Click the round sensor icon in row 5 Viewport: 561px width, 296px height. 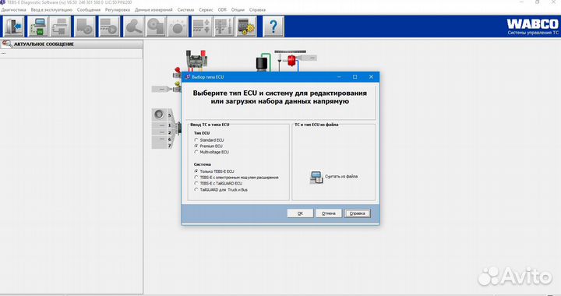tap(159, 115)
